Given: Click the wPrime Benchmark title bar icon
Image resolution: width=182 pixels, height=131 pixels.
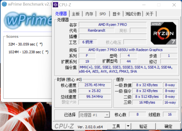Looking at the screenshot, I should [x=5, y=4].
